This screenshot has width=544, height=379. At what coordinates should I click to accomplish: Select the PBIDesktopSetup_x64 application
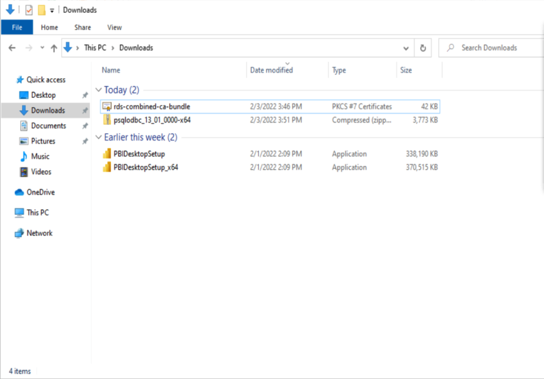(x=145, y=168)
